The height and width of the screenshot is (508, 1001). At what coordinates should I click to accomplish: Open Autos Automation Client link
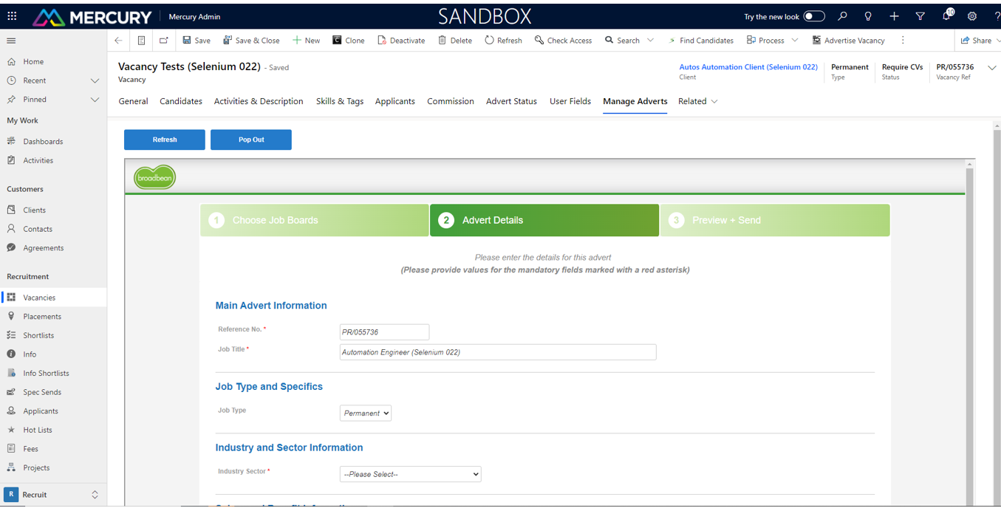748,67
